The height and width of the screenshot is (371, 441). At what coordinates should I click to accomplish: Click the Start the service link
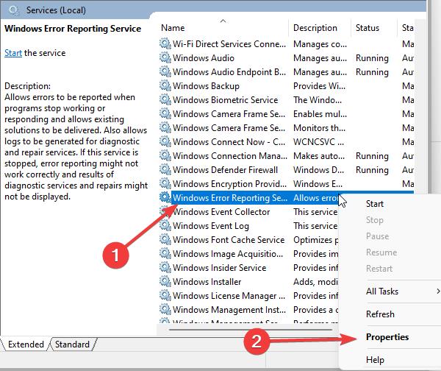(x=13, y=53)
